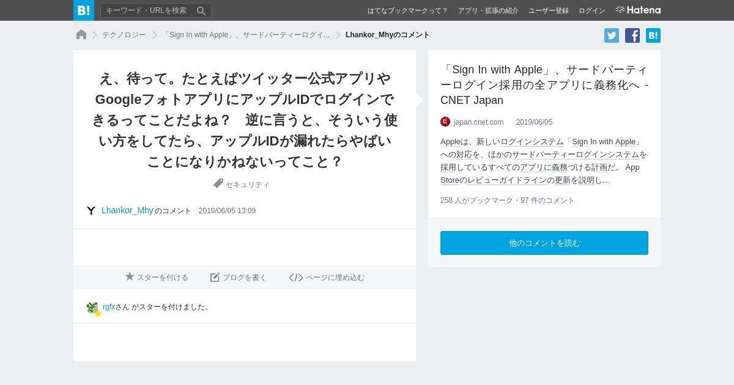The image size is (734, 385).
Task: Click ページに埋め込む embed button
Action: point(327,277)
